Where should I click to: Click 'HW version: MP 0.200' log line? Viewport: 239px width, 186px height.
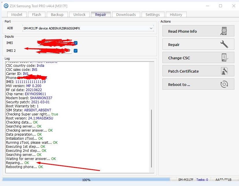[24, 86]
